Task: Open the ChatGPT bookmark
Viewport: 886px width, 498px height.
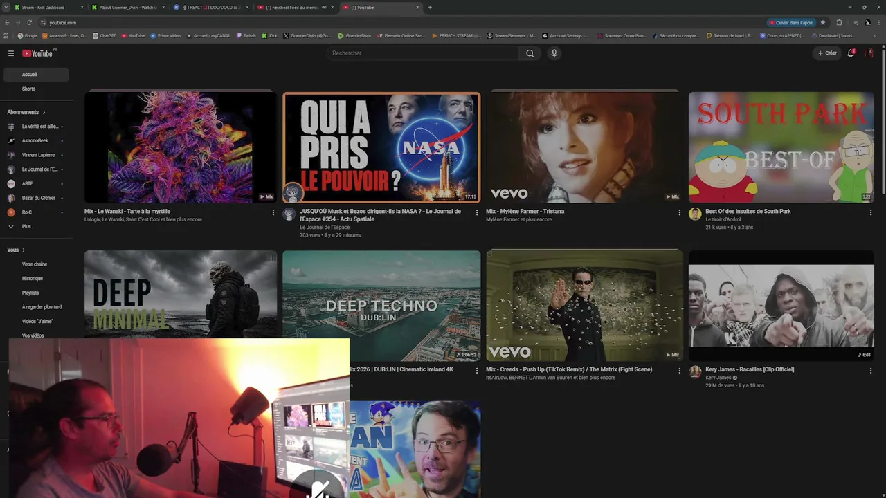Action: (x=105, y=35)
